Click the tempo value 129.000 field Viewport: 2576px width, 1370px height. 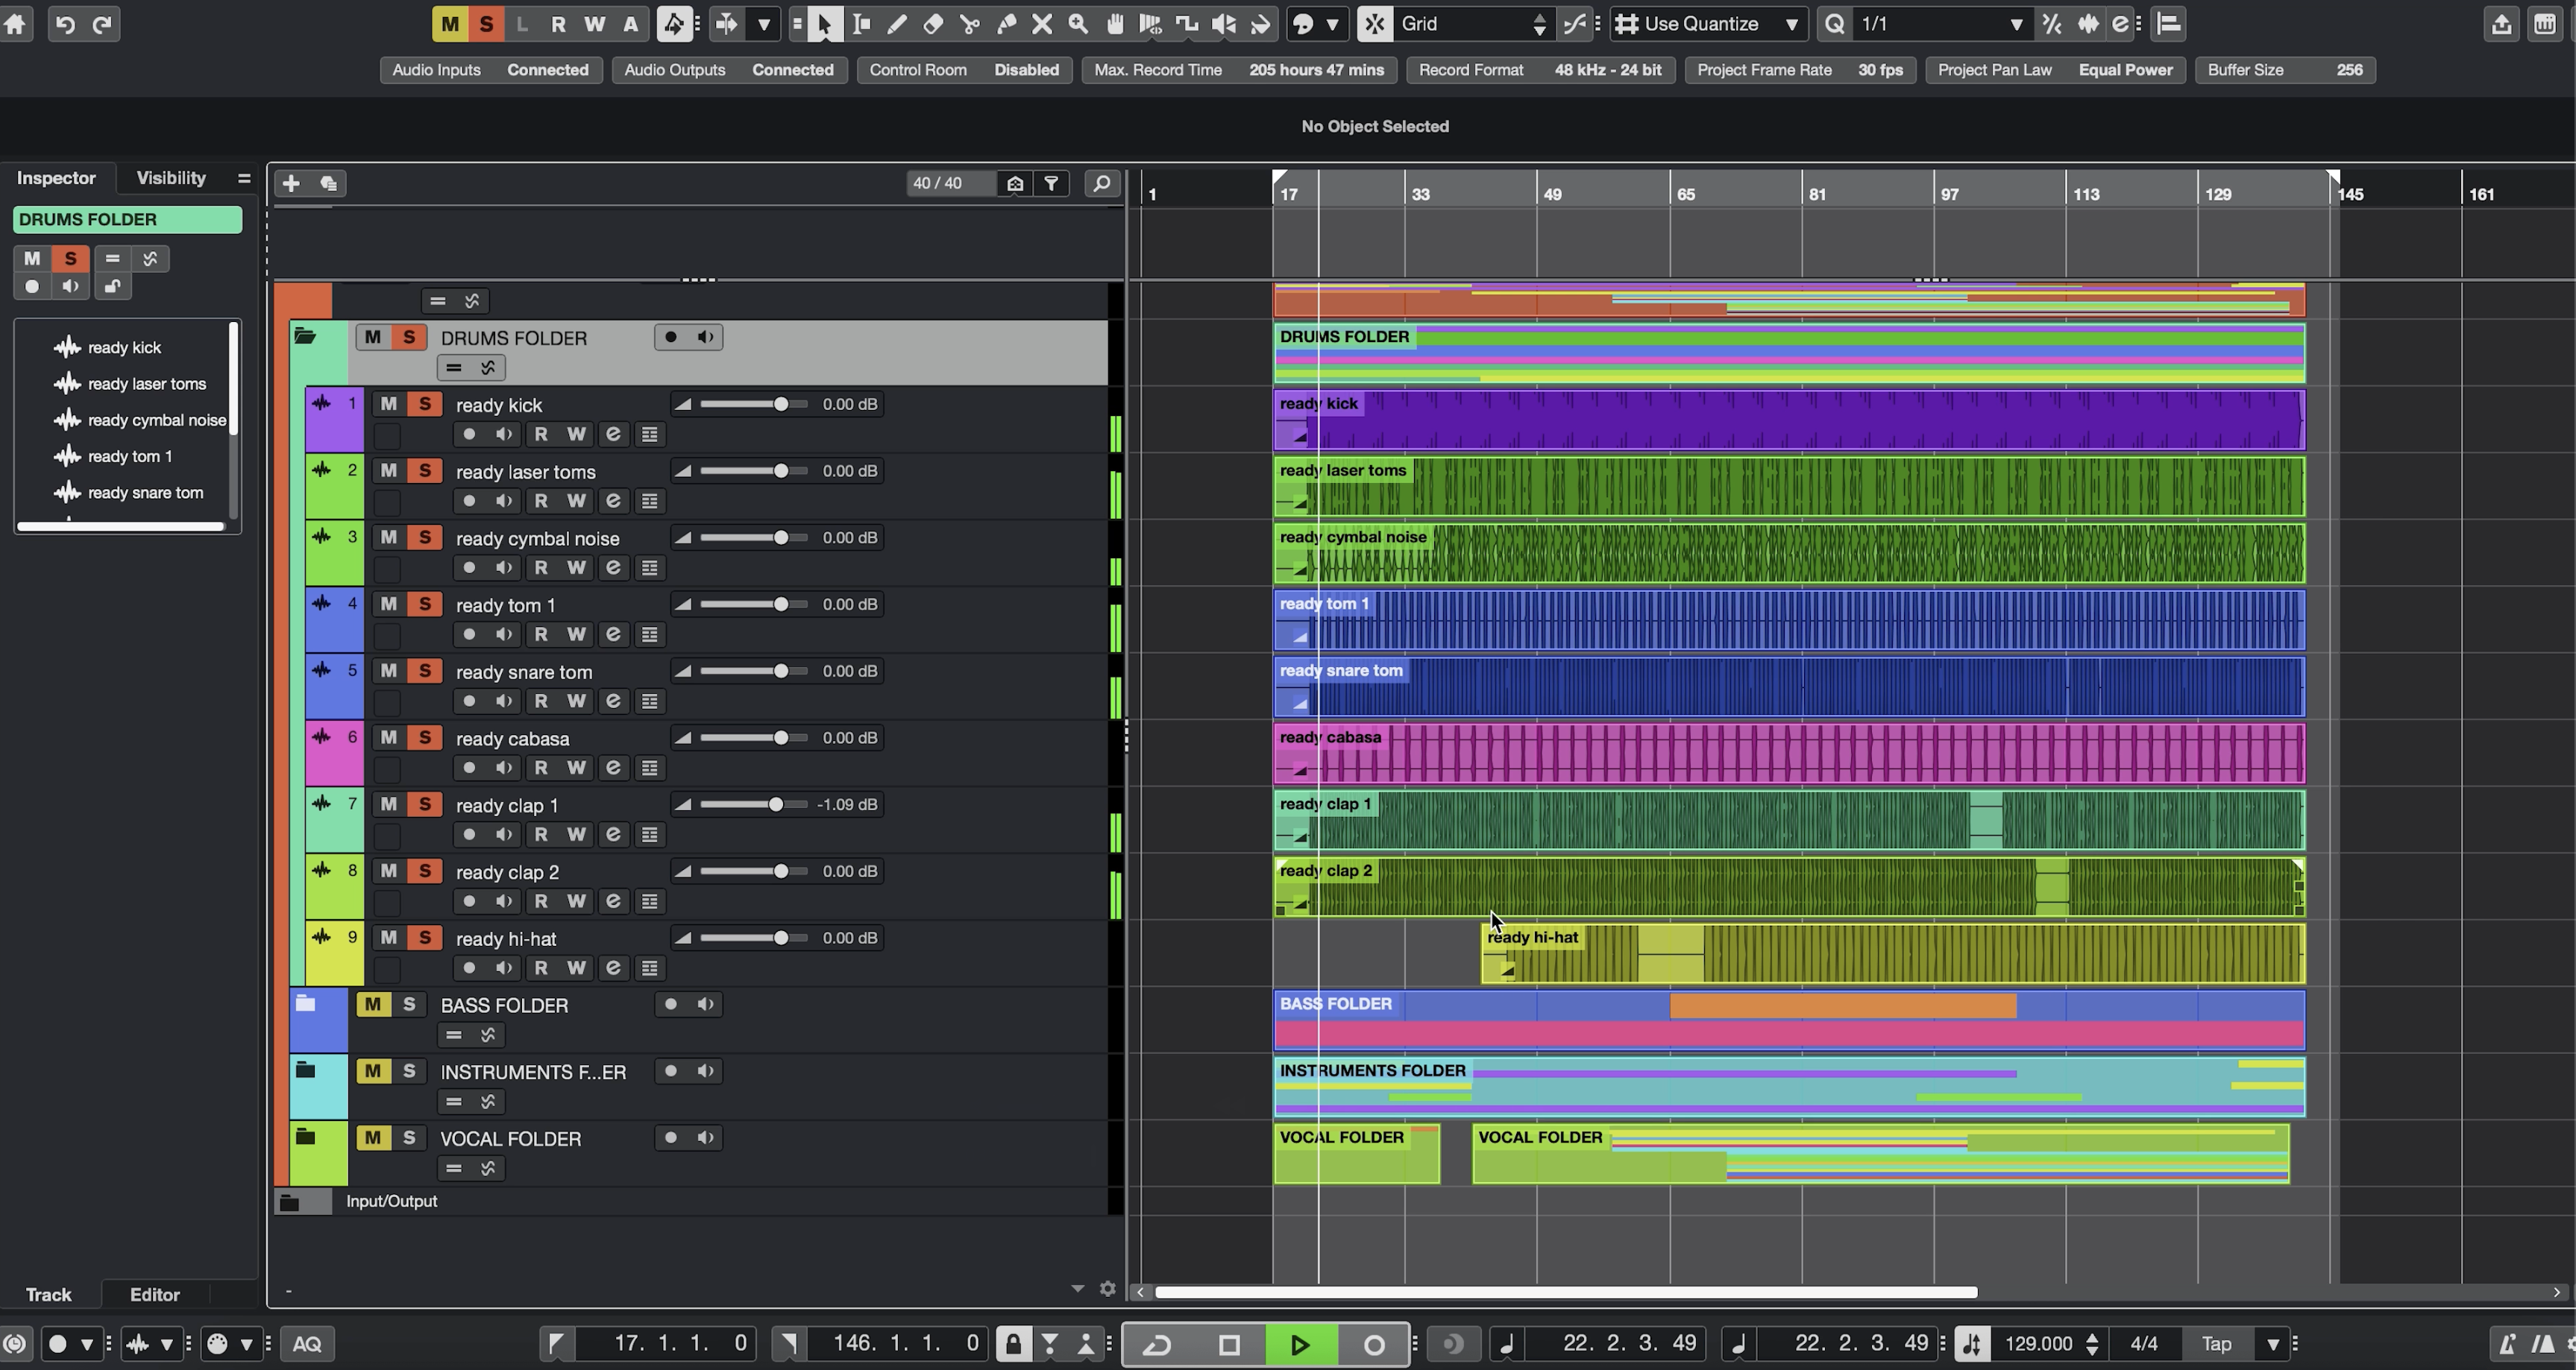click(2039, 1344)
